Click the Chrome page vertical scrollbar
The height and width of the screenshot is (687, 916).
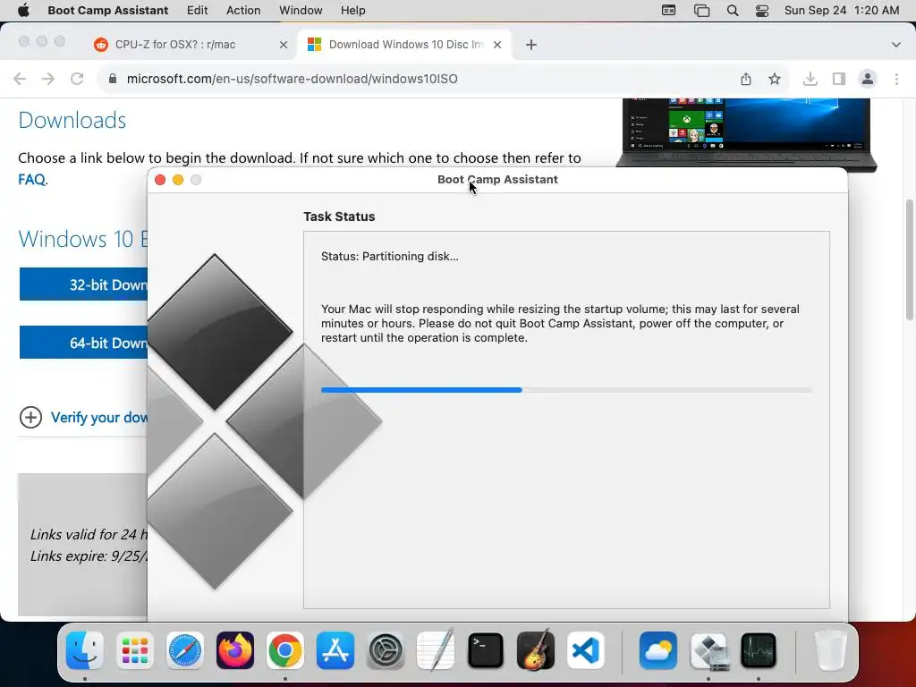(909, 260)
